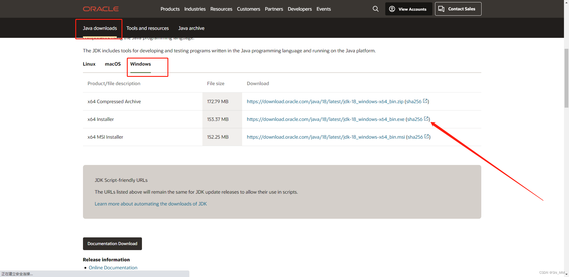Download jdk-18_windows-x64_bin.msi link
Image resolution: width=569 pixels, height=277 pixels.
point(326,137)
